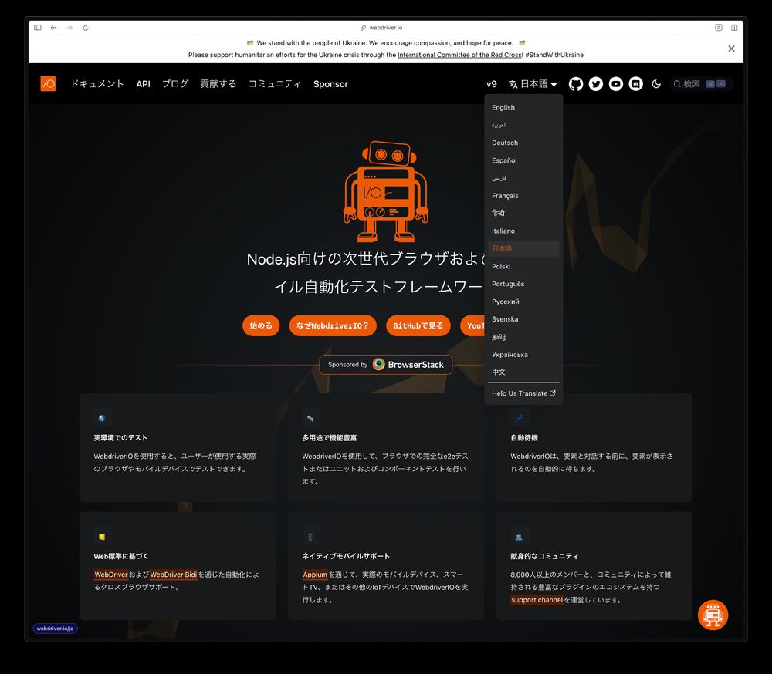This screenshot has height=674, width=772.
Task: Open the v9 version dropdown
Action: [491, 84]
